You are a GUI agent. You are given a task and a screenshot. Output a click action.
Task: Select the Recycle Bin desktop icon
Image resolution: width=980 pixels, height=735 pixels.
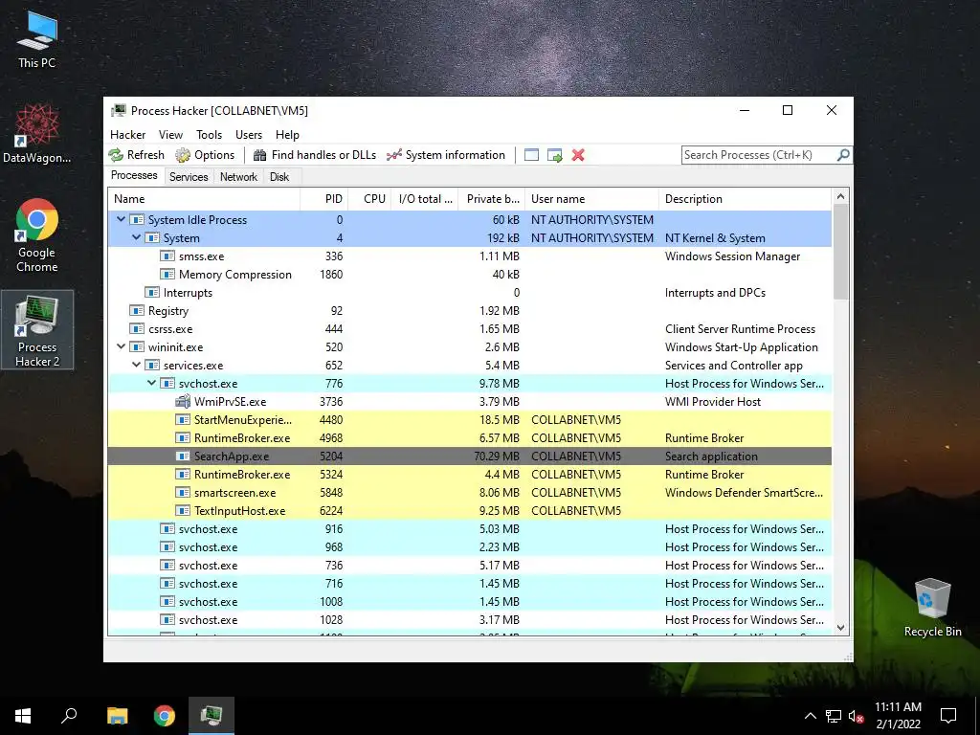tap(932, 608)
